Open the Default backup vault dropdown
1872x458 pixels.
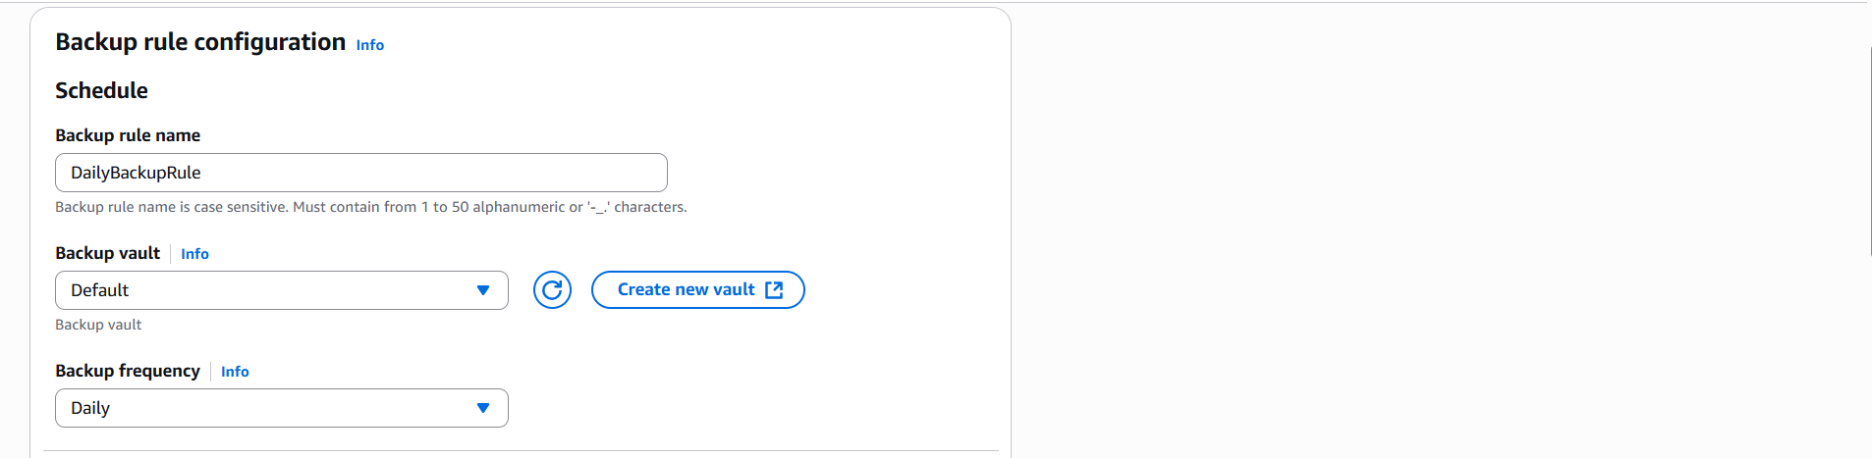tap(282, 290)
